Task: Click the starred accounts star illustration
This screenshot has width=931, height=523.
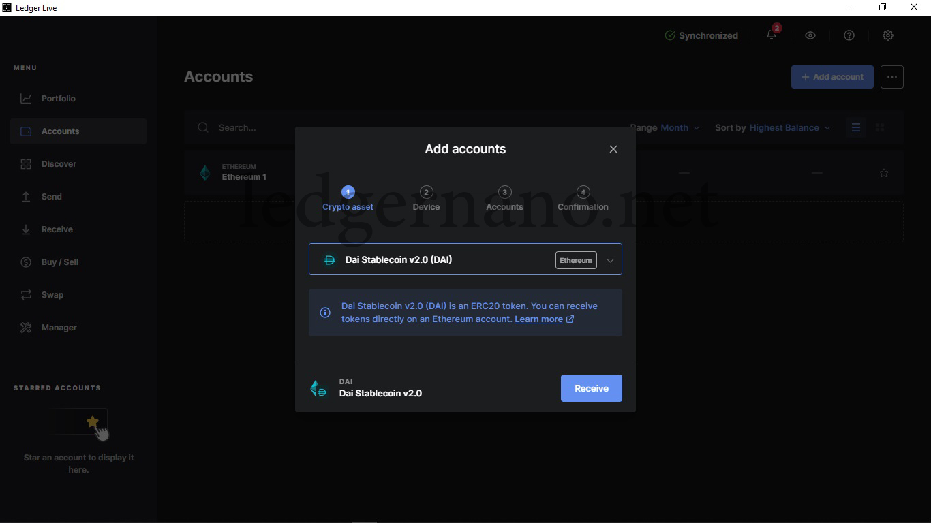Action: 93,422
